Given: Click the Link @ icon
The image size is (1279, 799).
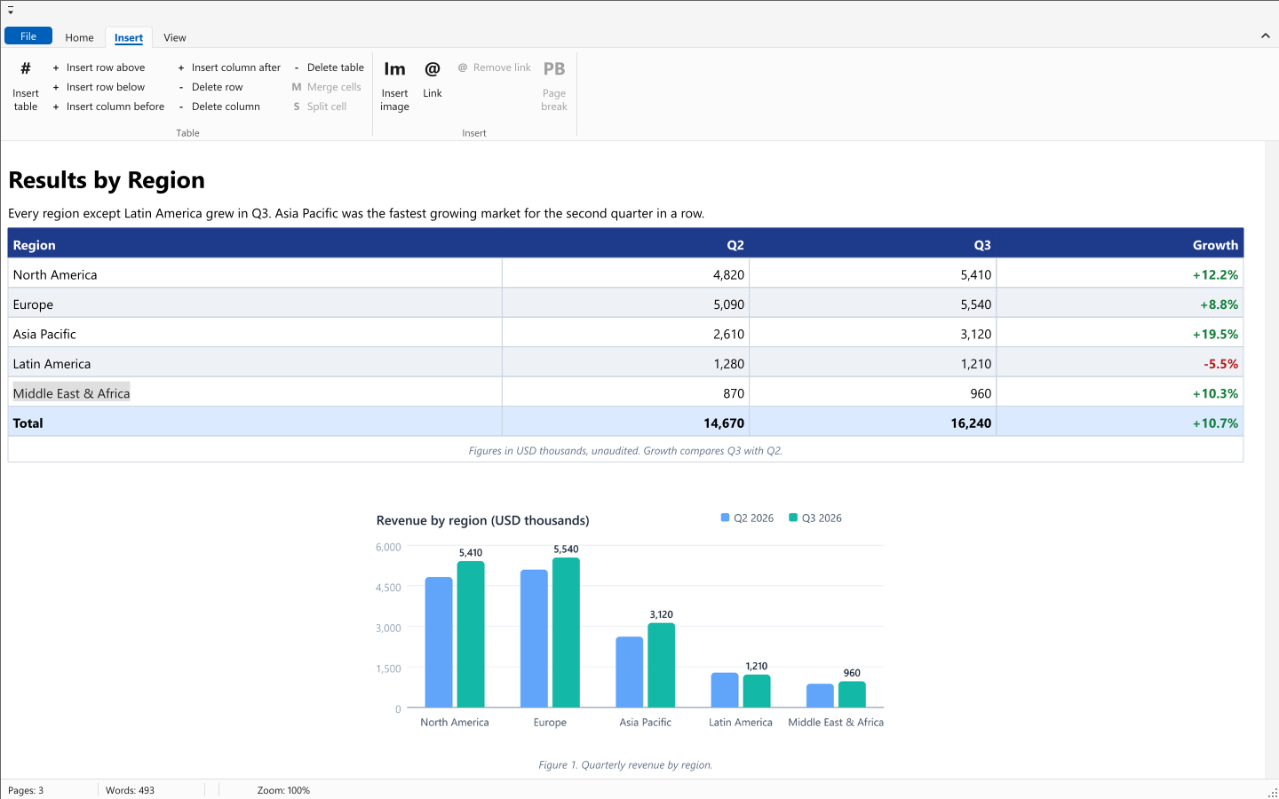Looking at the screenshot, I should point(433,69).
